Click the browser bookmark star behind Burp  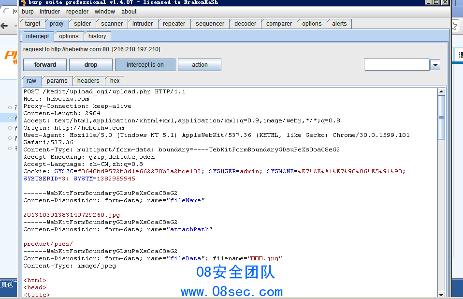click(x=455, y=26)
